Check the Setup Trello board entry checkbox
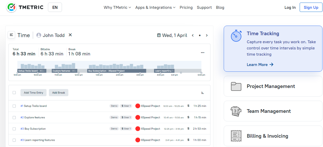The width and height of the screenshot is (323, 147). pos(14,106)
